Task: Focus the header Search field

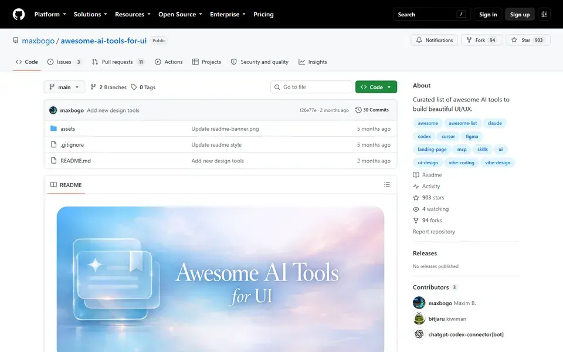Action: coord(432,14)
